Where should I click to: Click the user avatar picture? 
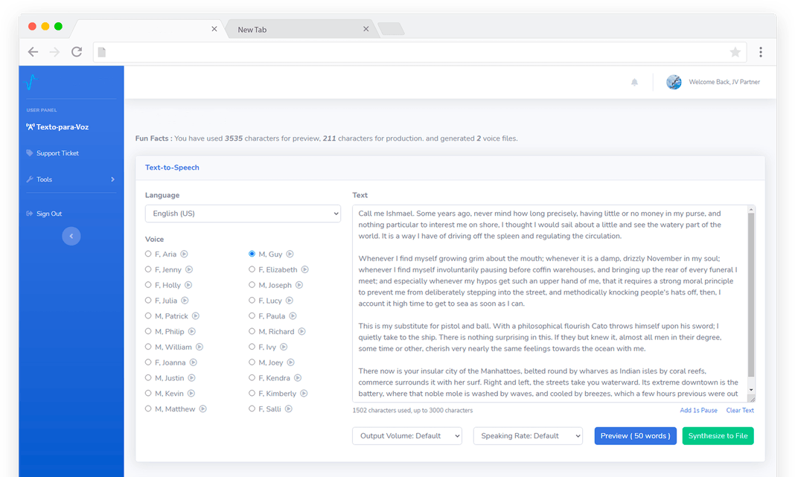coord(674,83)
